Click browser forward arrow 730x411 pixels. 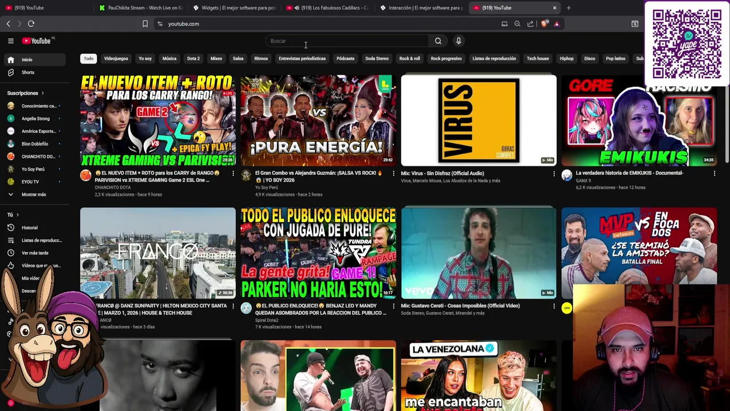19,24
